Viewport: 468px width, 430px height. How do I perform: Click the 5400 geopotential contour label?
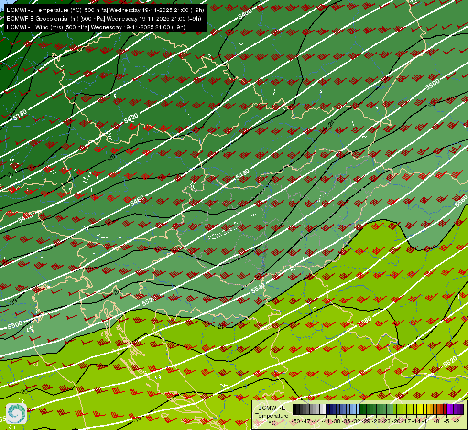coord(245,14)
